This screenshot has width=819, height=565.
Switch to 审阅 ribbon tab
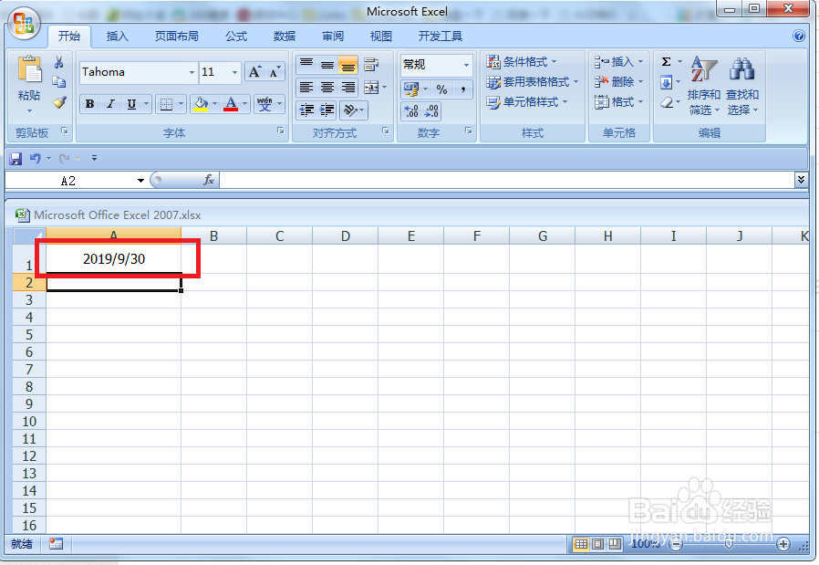click(x=333, y=37)
